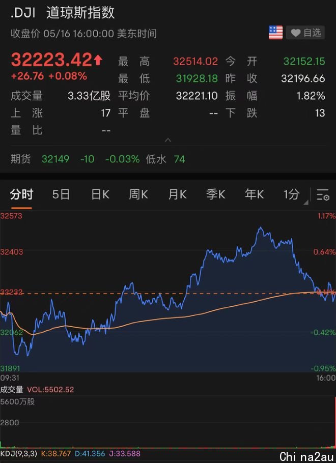Switch to the 日K tab
The width and height of the screenshot is (336, 463).
100,195
